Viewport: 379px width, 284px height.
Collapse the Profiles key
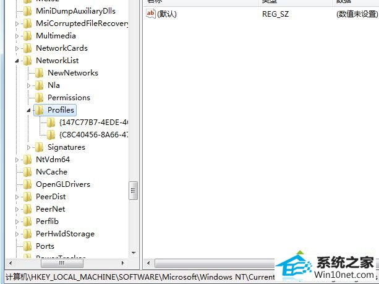click(28, 111)
